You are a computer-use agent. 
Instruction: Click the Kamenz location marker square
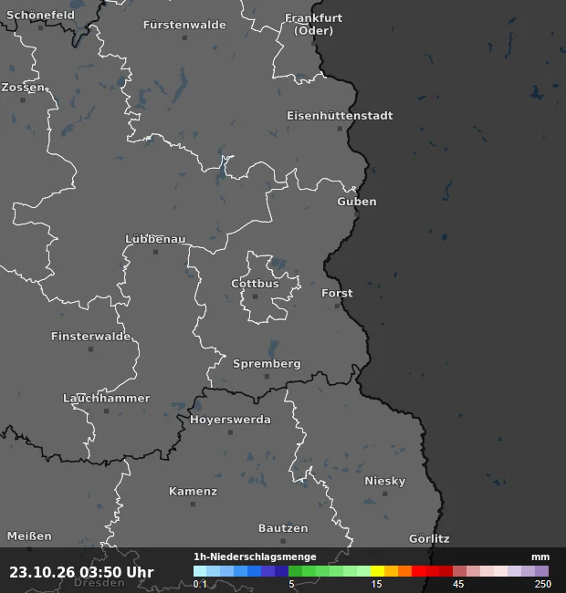pyautogui.click(x=193, y=505)
